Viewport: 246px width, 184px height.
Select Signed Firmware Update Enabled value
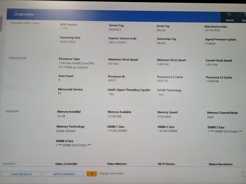210,43
